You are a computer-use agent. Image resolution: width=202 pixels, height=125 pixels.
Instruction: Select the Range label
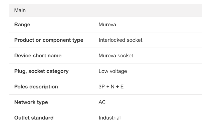pyautogui.click(x=22, y=25)
